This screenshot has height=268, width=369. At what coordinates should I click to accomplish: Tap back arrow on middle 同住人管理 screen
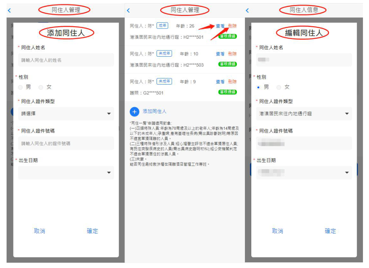coord(128,10)
